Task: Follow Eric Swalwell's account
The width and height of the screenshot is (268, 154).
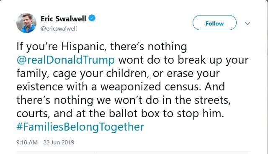Action: 214,23
